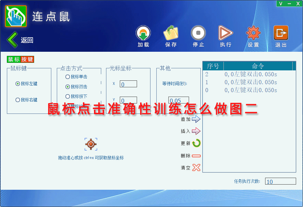Click the V dropdown button in title bar
The image size is (303, 207).
(281, 3)
